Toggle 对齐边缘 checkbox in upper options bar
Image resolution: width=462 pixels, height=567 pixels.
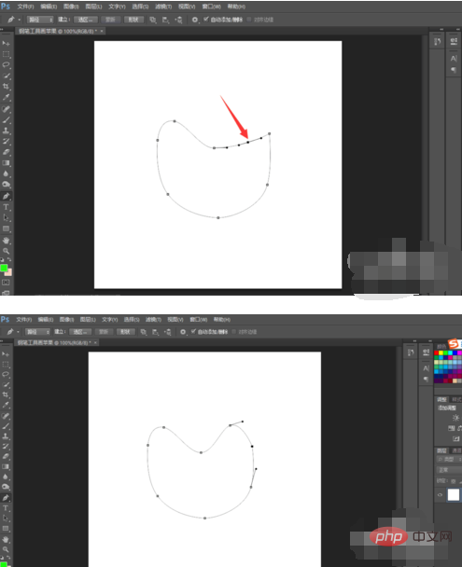coord(249,20)
